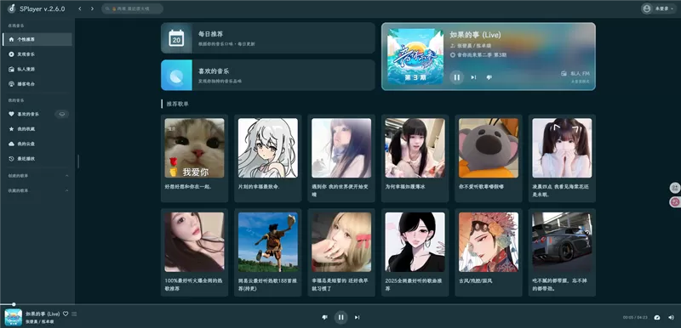Click the 音你而来 album cover in FM card

pyautogui.click(x=415, y=56)
